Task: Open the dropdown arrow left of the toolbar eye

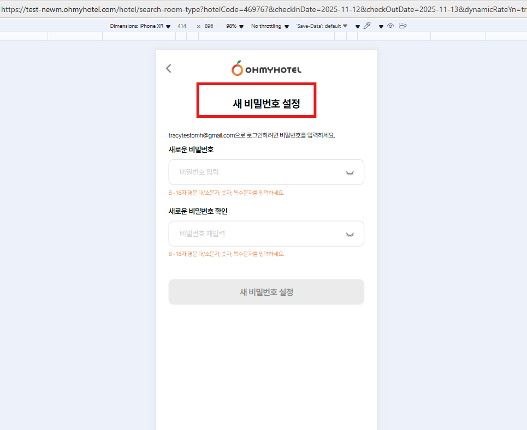Action: coord(381,27)
